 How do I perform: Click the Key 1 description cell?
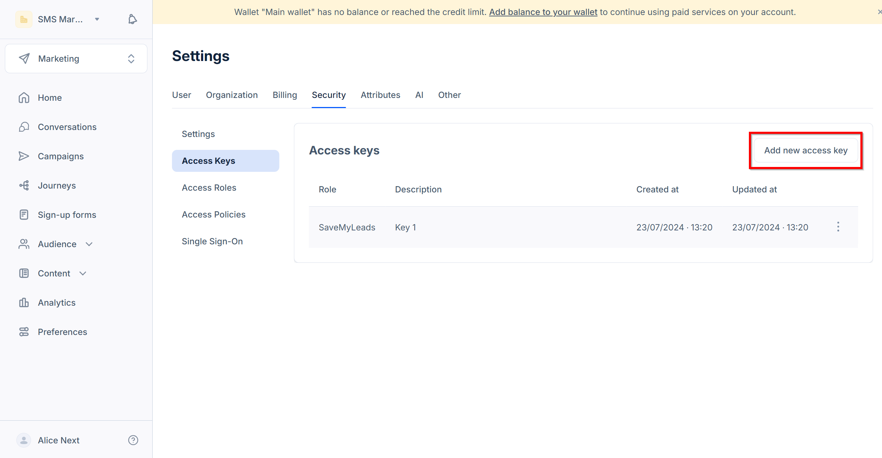click(x=405, y=228)
